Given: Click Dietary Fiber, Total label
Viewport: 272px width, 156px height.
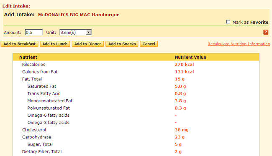Looking at the screenshot, I should pos(42,152).
